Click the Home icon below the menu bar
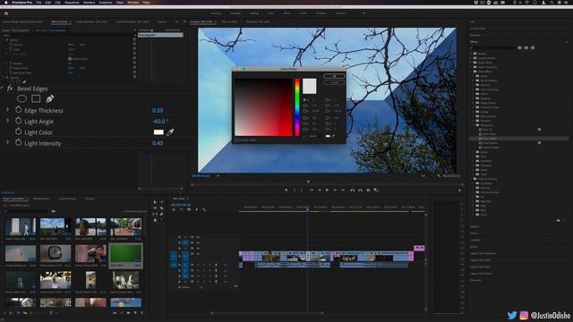This screenshot has height=322, width=573. [x=6, y=13]
